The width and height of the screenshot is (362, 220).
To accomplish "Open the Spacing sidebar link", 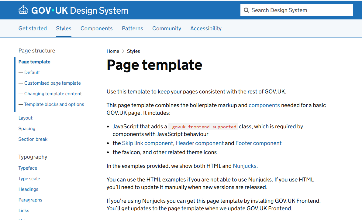I will [27, 128].
